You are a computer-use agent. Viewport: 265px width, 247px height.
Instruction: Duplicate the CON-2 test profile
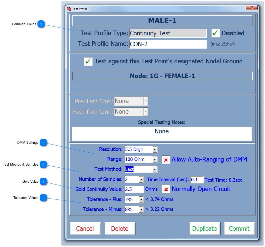pos(205,228)
